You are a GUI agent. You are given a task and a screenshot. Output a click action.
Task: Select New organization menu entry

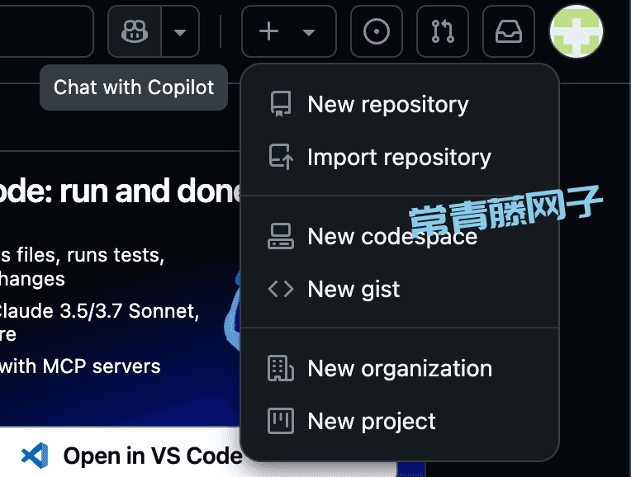tap(399, 368)
